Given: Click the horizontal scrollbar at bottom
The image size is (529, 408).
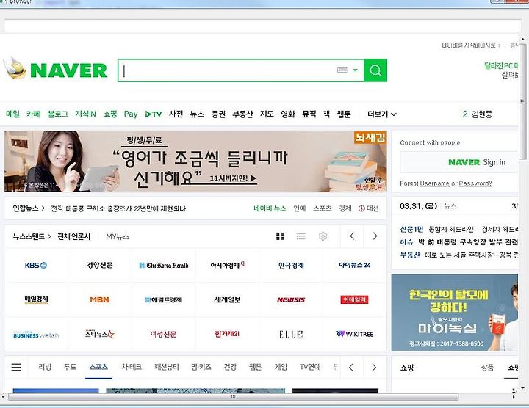Looking at the screenshot, I should pos(233,397).
